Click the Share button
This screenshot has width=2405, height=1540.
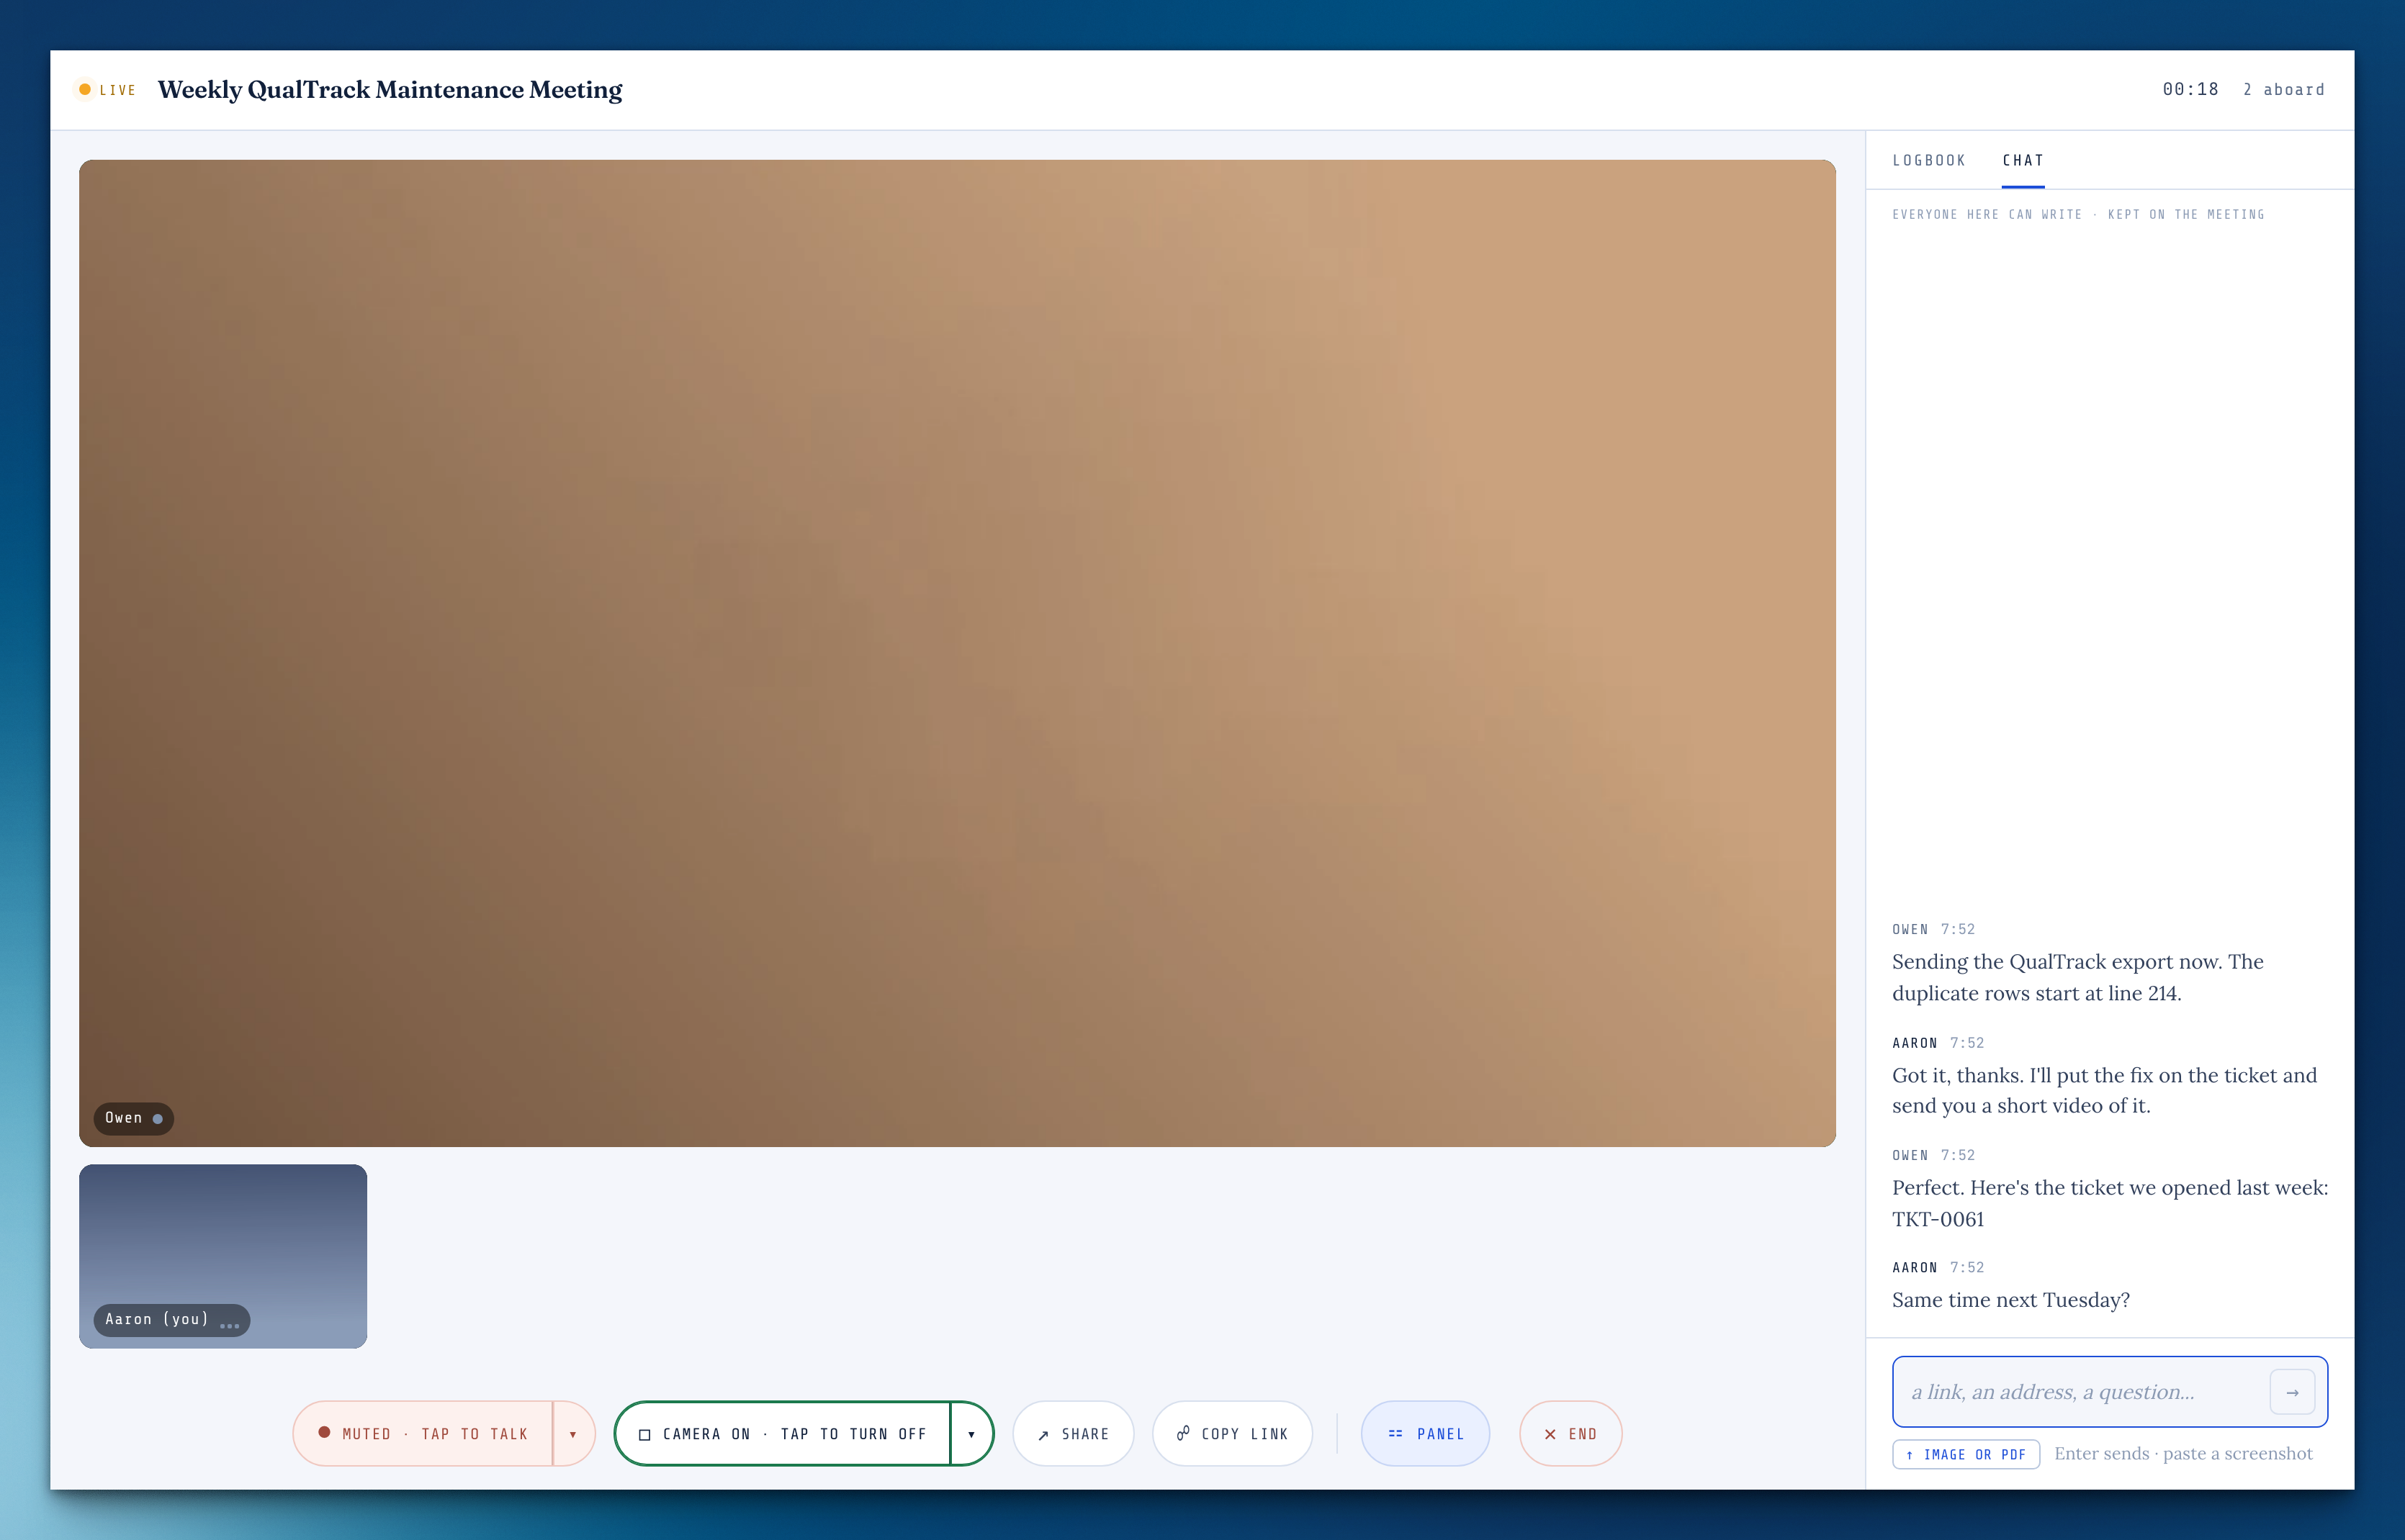[1074, 1433]
